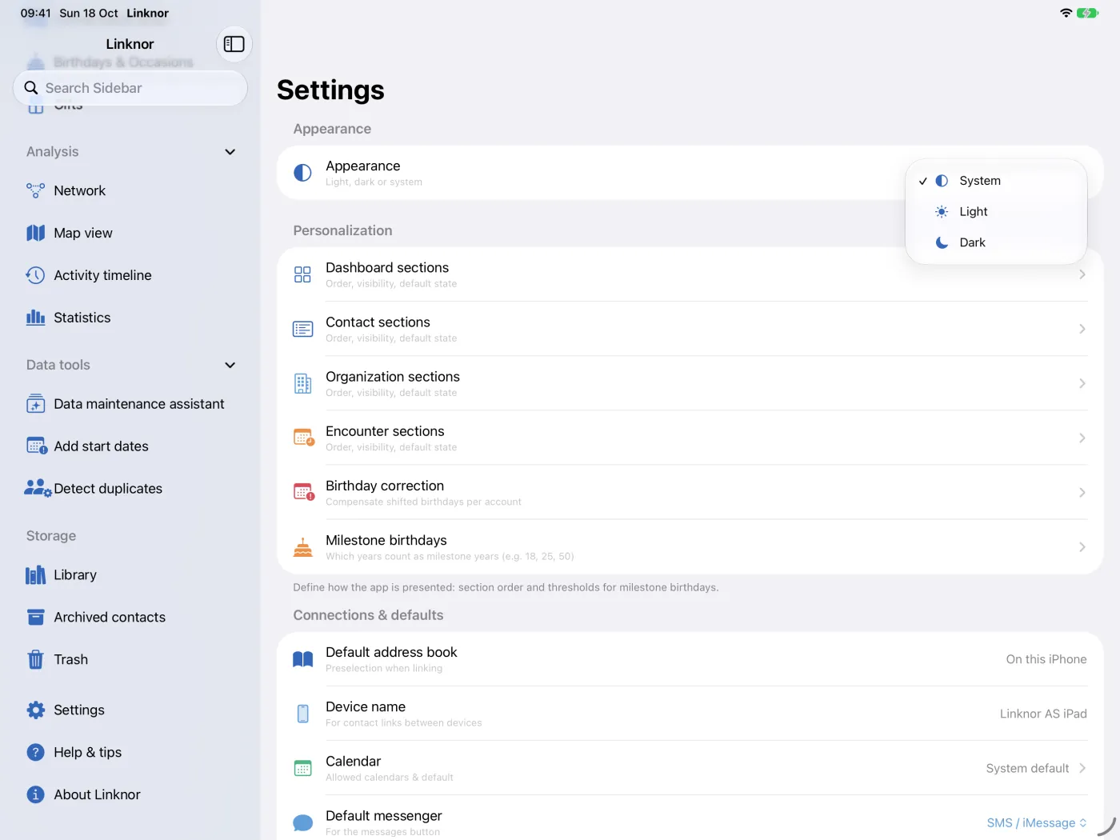Image resolution: width=1120 pixels, height=840 pixels.
Task: Focus the Search Sidebar field
Action: (x=130, y=88)
